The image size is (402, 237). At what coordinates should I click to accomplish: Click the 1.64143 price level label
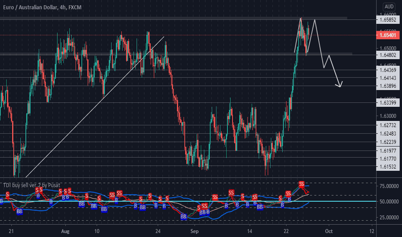tap(388, 78)
